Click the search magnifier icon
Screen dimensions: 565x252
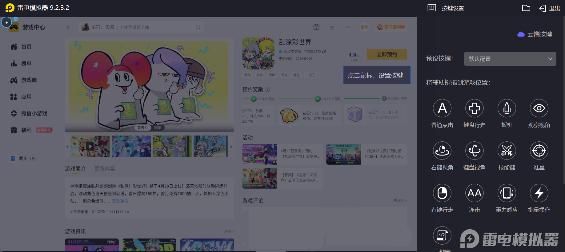point(198,27)
